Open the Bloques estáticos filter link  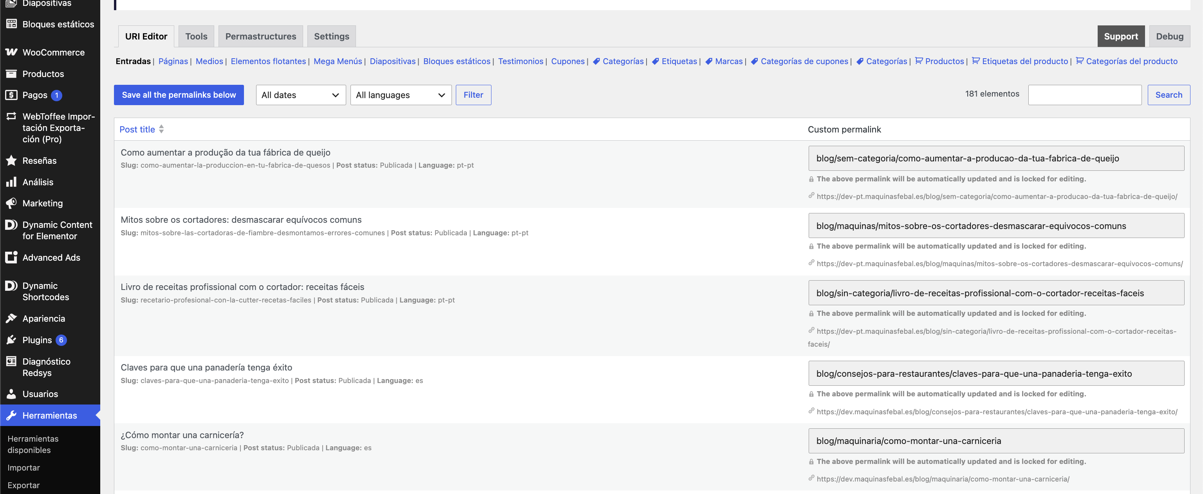tap(457, 61)
